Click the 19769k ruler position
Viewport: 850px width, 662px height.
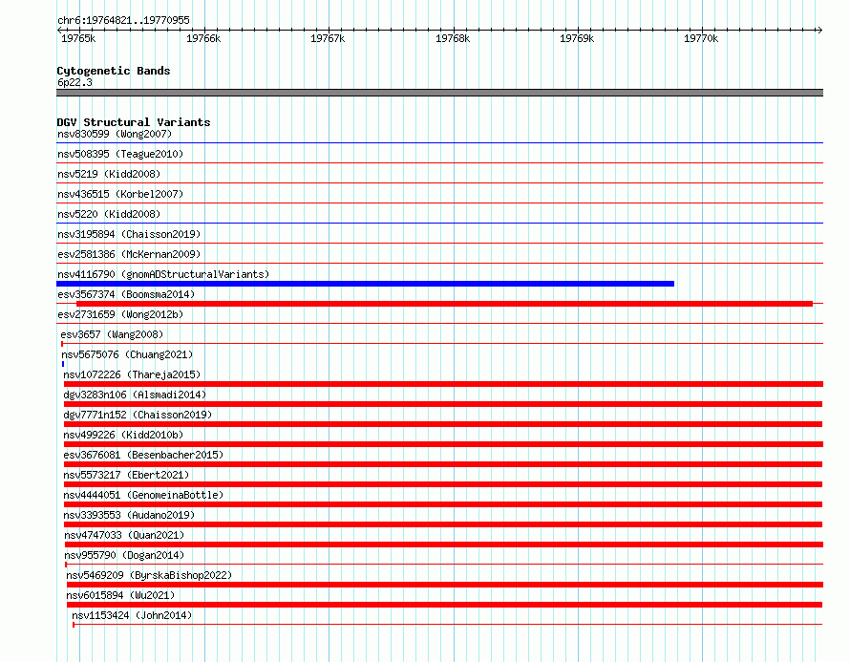tap(577, 38)
